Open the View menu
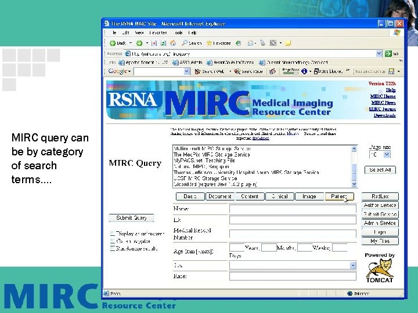Viewport: 418px width, 313px height. (x=139, y=32)
